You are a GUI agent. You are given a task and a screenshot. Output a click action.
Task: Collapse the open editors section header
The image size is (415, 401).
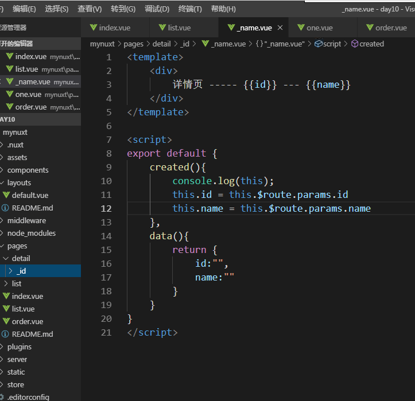(41, 44)
